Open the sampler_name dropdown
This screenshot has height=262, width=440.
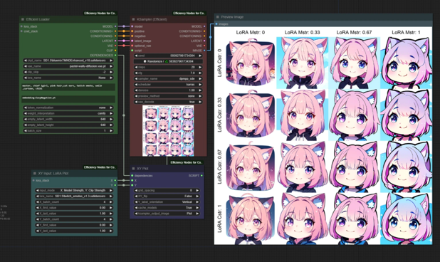pos(168,79)
